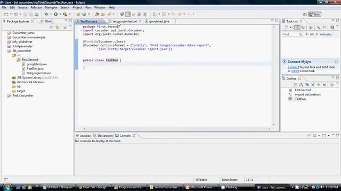Toggle Mark Occurrences toolbar button
Screen dimensions: 341x191
pos(128,14)
